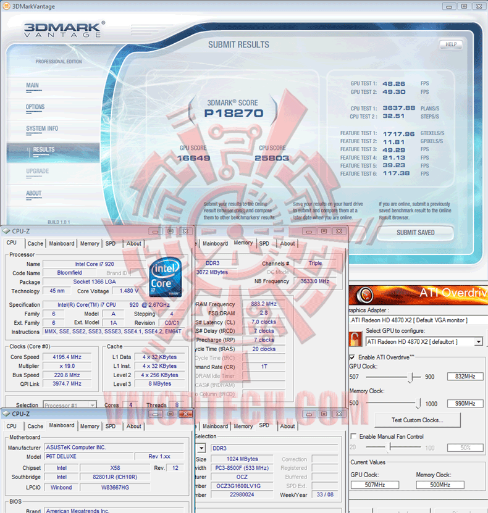Click the NB Frequency 3533.0 MHz value
Image resolution: width=488 pixels, height=513 pixels.
click(x=314, y=282)
